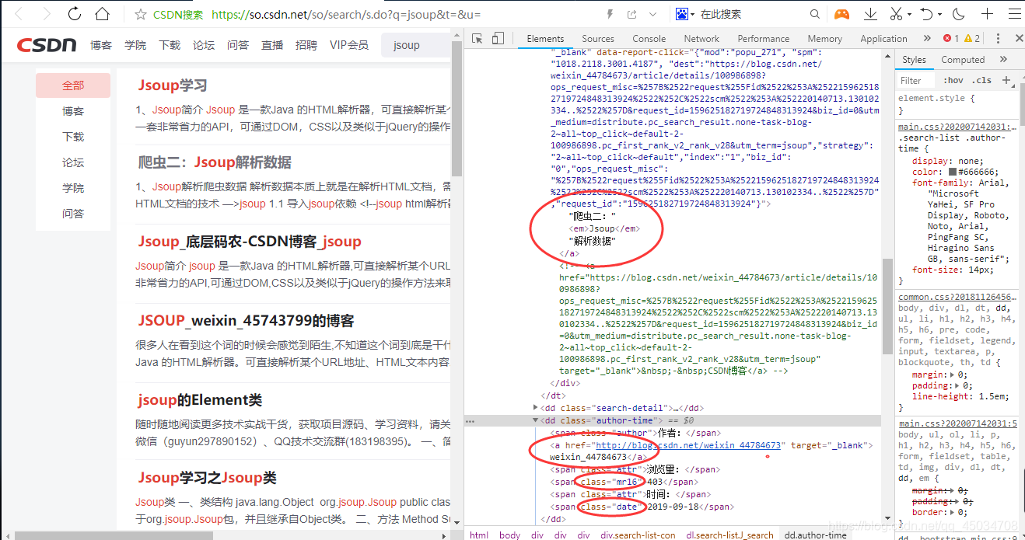
Task: Expand the dropdown arrow next to the scissors
Action: tap(908, 14)
